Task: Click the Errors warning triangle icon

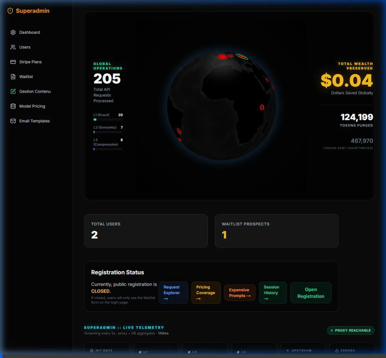Action: tap(337, 350)
